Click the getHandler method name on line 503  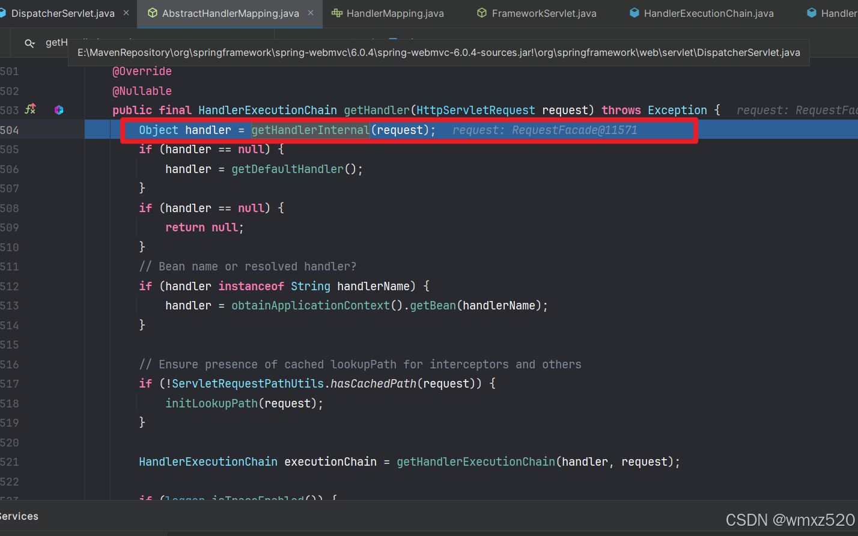click(x=377, y=110)
